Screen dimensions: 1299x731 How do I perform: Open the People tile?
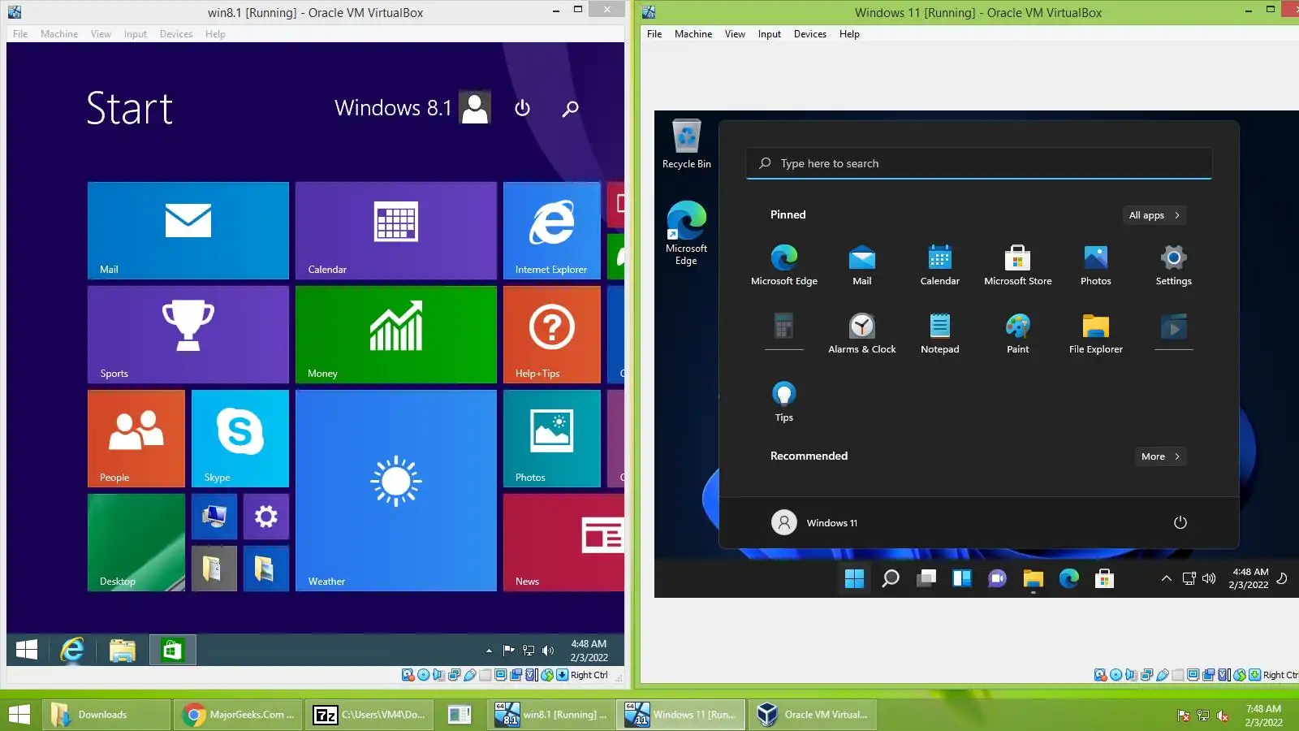coord(136,439)
